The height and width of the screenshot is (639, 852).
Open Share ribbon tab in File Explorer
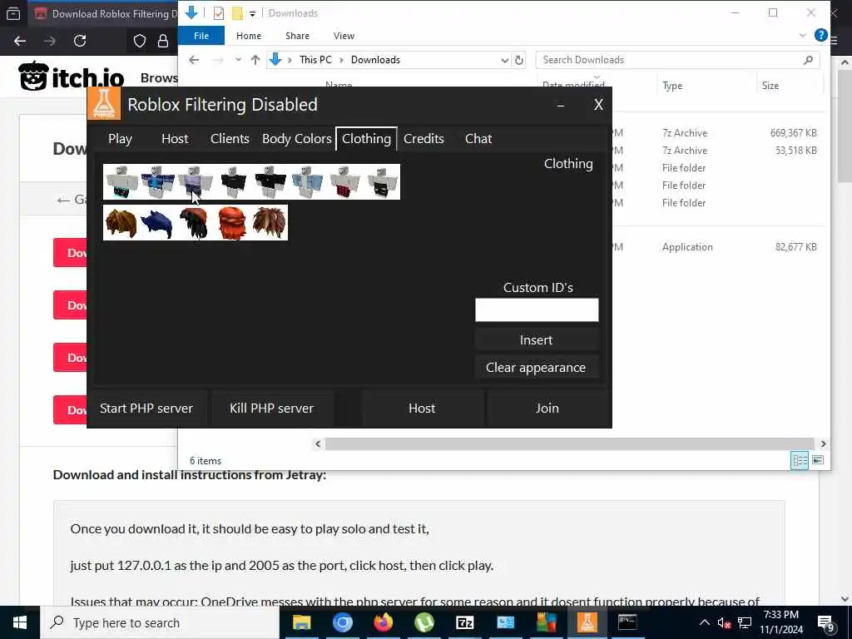pyautogui.click(x=297, y=36)
